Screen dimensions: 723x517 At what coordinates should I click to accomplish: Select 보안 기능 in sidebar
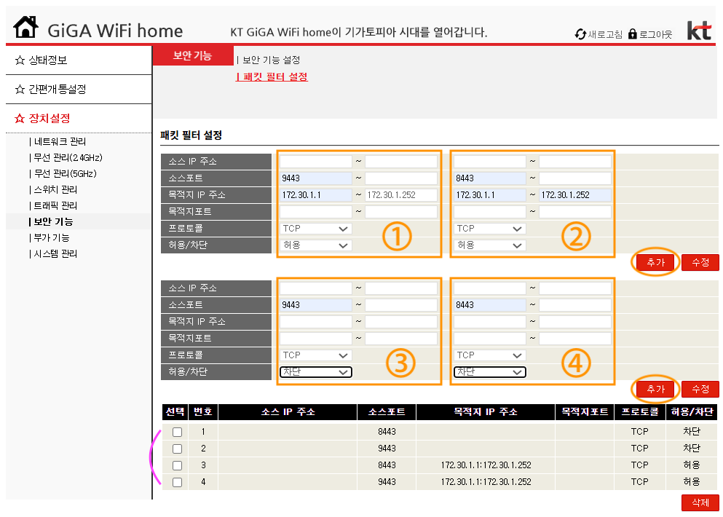[x=53, y=222]
